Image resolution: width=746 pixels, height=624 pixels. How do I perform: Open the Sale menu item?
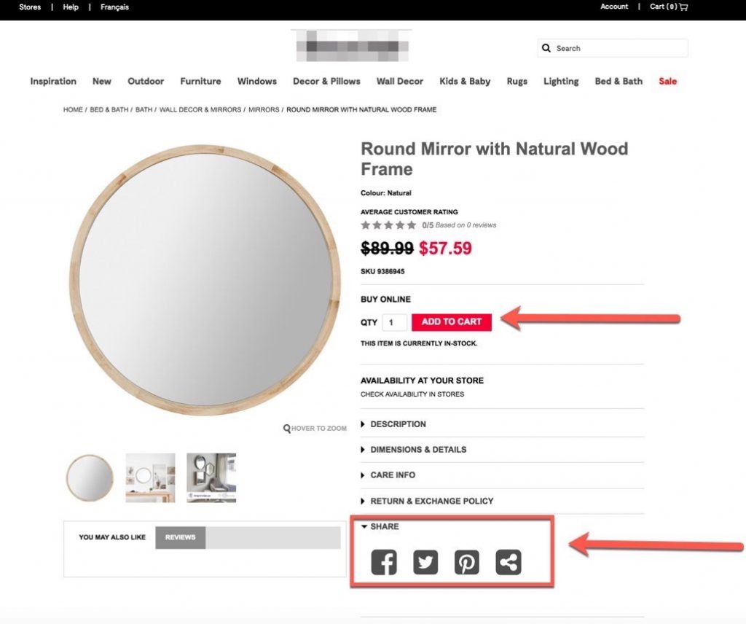[x=667, y=82]
